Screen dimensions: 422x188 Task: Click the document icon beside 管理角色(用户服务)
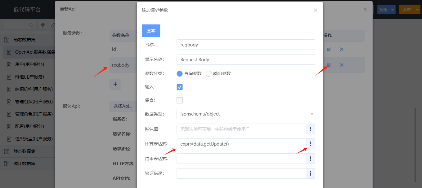click(9, 114)
